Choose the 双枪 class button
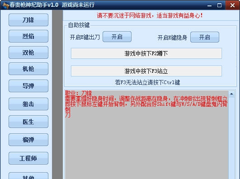This screenshot has width=240, height=179. coord(28,52)
